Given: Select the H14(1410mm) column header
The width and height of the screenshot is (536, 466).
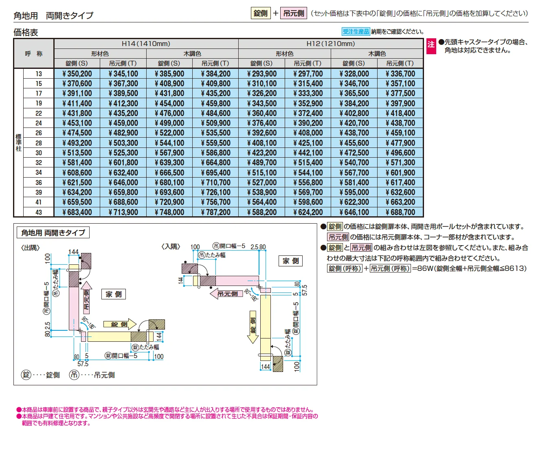Looking at the screenshot, I should (x=146, y=44).
